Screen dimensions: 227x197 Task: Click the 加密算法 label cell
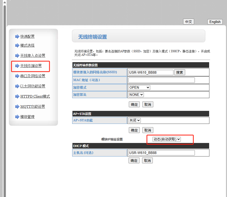99,95
